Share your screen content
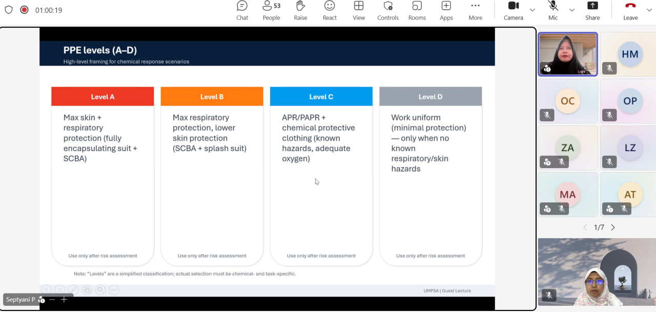The image size is (656, 312). click(592, 11)
